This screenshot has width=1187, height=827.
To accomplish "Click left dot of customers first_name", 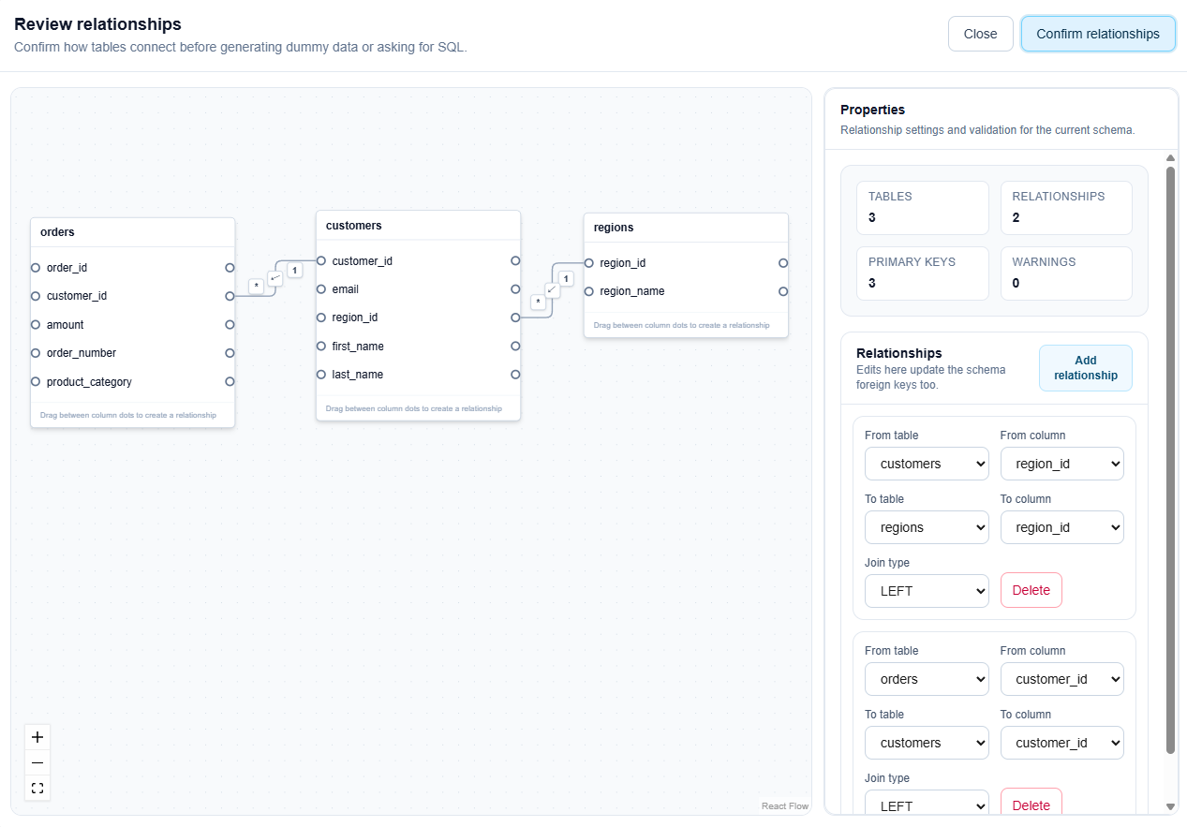I will pyautogui.click(x=321, y=347).
